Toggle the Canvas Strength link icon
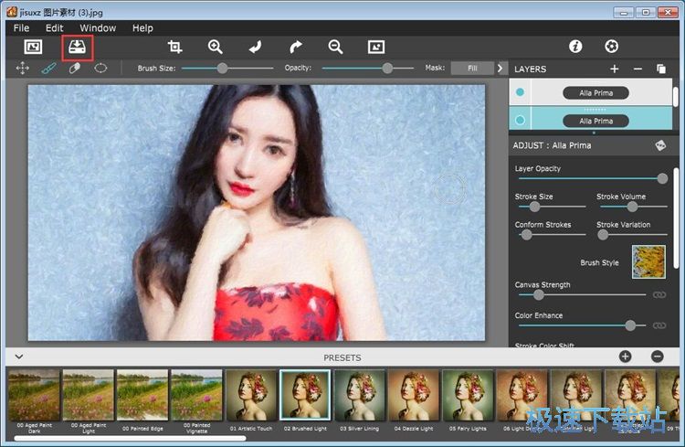 (x=659, y=294)
